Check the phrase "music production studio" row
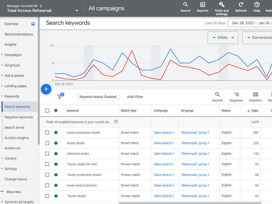272x204 pixels. click(47, 175)
